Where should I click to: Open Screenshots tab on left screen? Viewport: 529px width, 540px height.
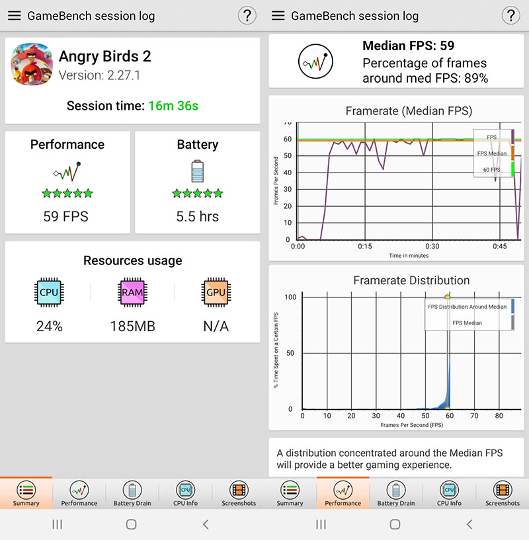click(x=239, y=493)
